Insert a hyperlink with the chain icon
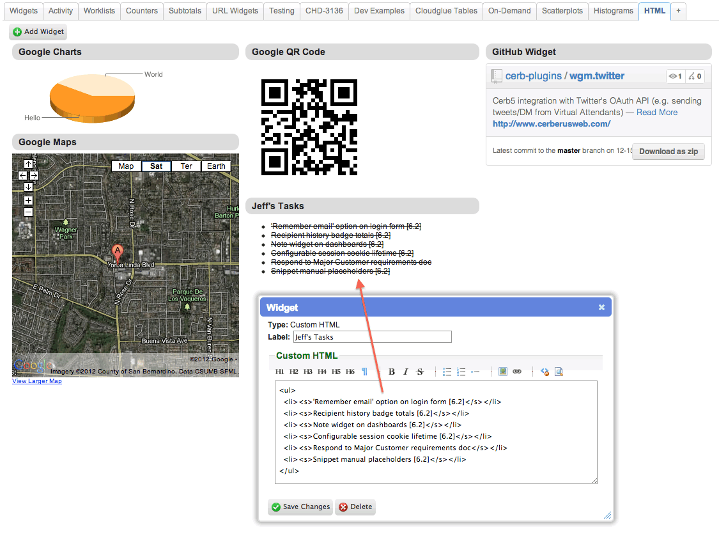This screenshot has width=719, height=534. [517, 372]
